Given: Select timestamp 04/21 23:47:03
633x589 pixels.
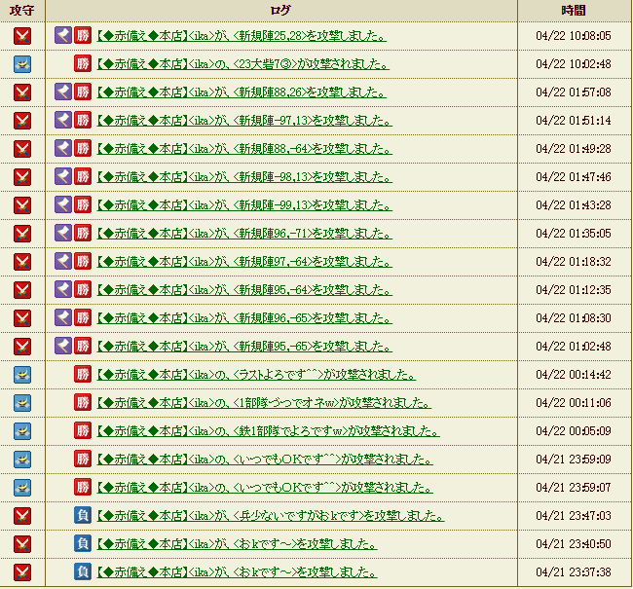Looking at the screenshot, I should 574,516.
